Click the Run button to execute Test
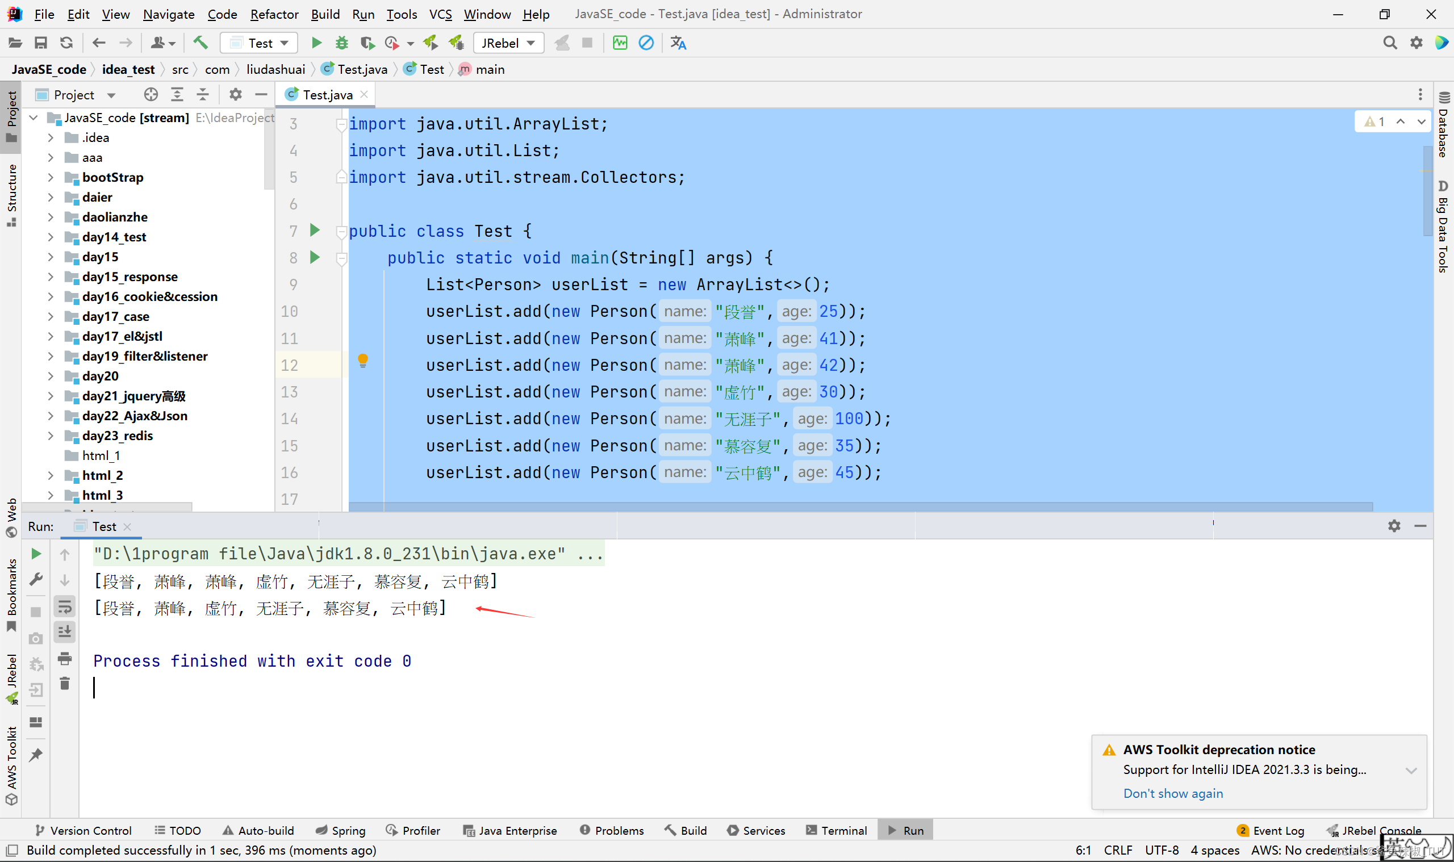1454x862 pixels. click(316, 42)
